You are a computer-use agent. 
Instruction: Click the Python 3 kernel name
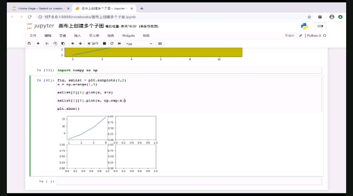click(314, 36)
